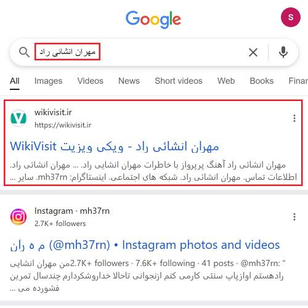The image size is (308, 308).
Task: Click the magnifying glass search icon
Action: pos(24,52)
